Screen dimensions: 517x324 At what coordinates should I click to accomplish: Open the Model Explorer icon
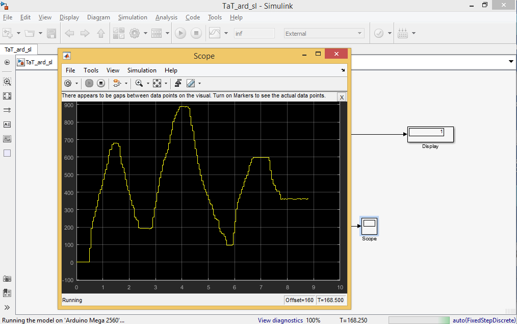(157, 33)
